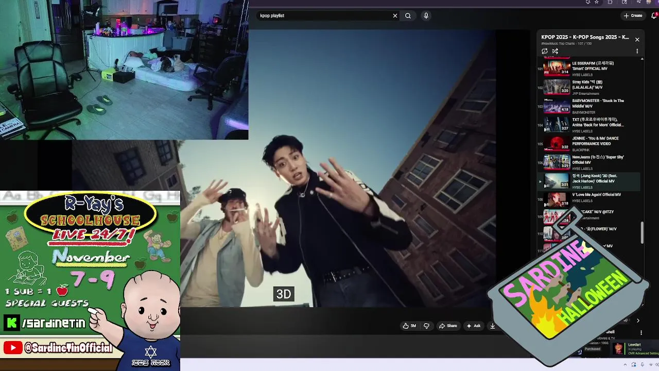Viewport: 659px width, 371px height.
Task: Play Stray Kids LALALALA thumbnail
Action: [x=557, y=87]
